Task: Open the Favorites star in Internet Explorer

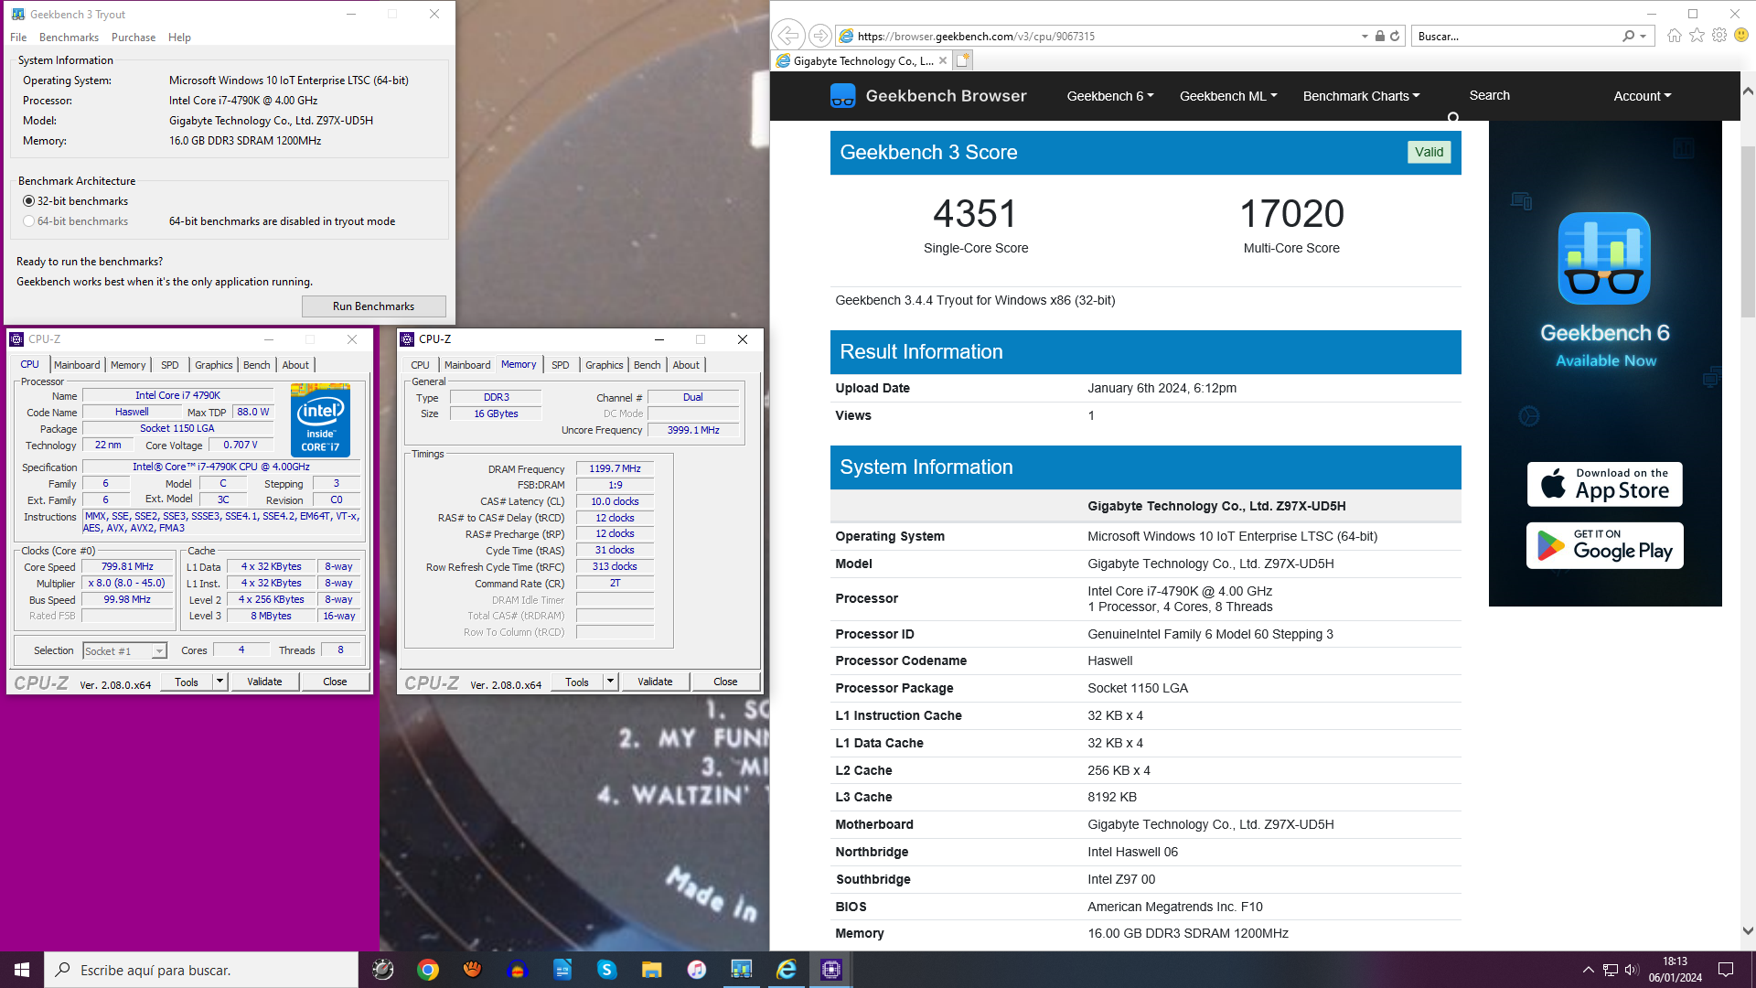Action: (1697, 35)
